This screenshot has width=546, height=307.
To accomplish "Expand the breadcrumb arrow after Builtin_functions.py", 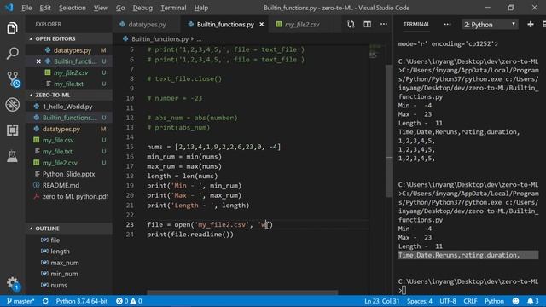I will (192, 39).
